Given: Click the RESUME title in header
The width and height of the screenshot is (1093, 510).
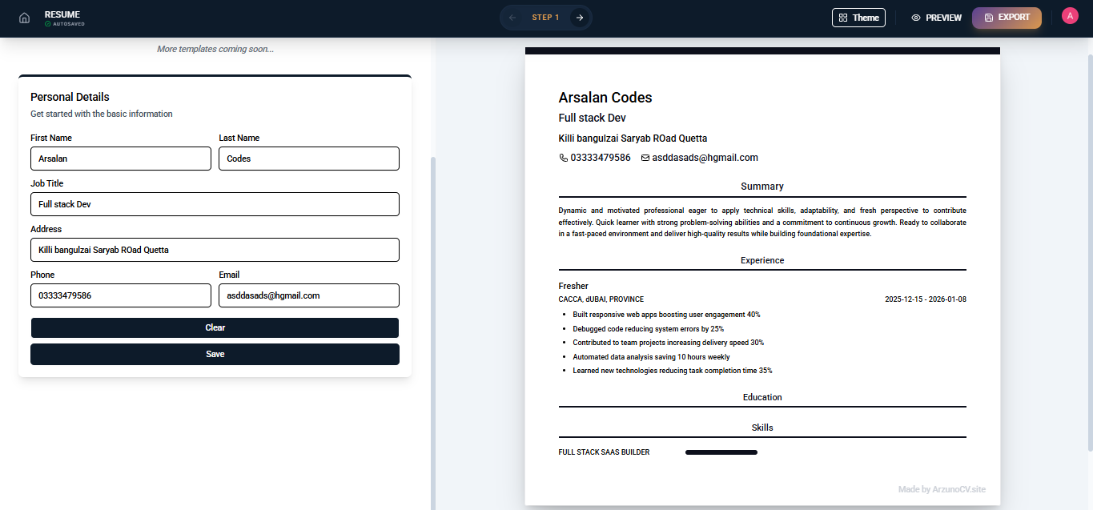Looking at the screenshot, I should click(x=62, y=14).
